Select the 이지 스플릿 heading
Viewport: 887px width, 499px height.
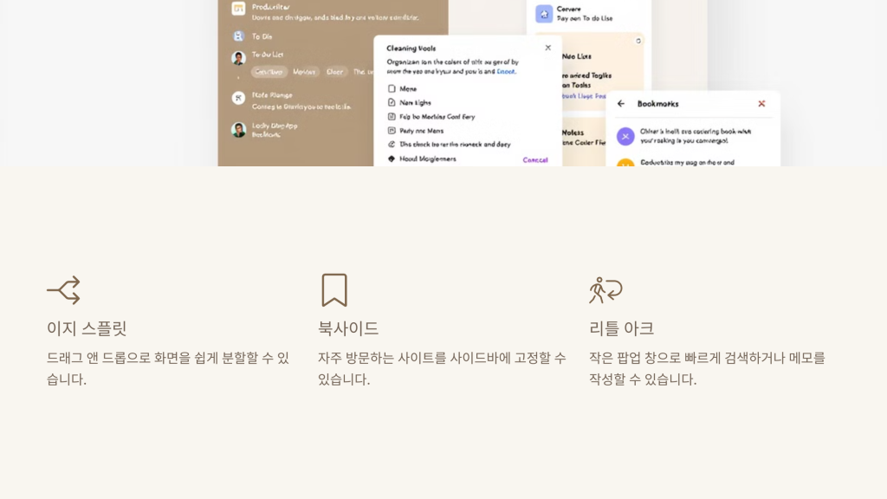87,328
